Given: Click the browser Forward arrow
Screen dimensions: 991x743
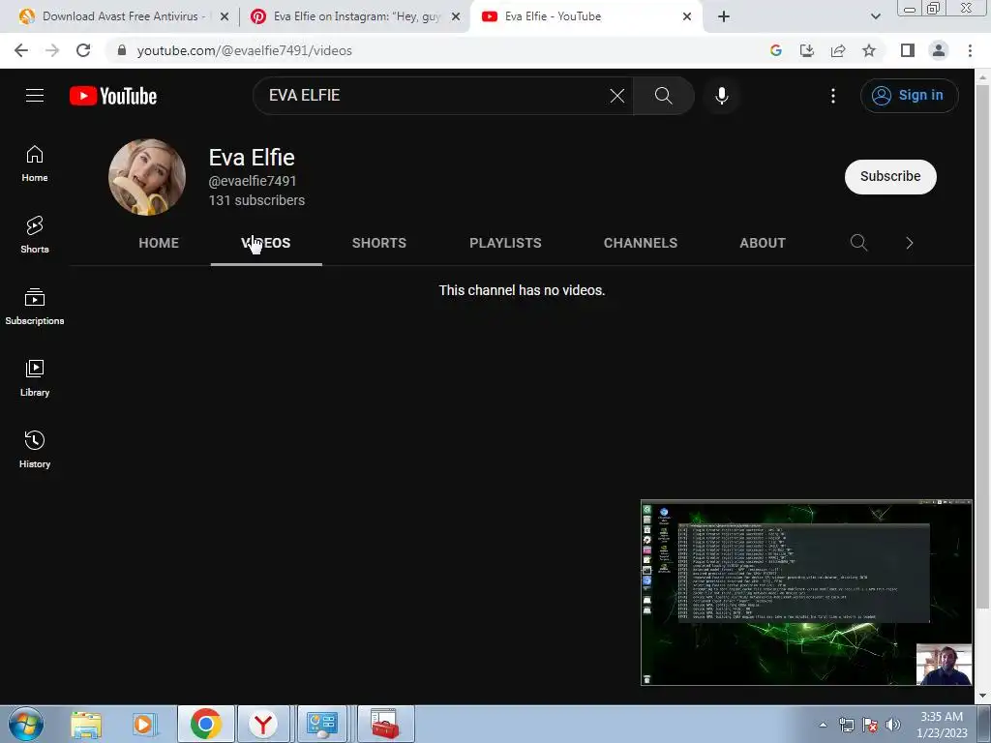Looking at the screenshot, I should click(x=52, y=50).
